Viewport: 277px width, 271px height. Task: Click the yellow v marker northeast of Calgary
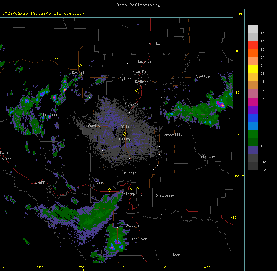[138, 188]
